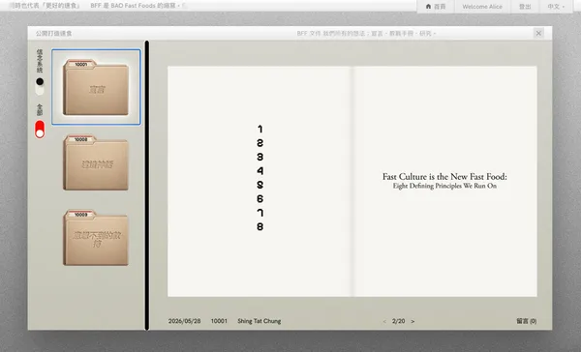Jump to principle number 6 in contents
581x352 pixels.
click(x=260, y=199)
